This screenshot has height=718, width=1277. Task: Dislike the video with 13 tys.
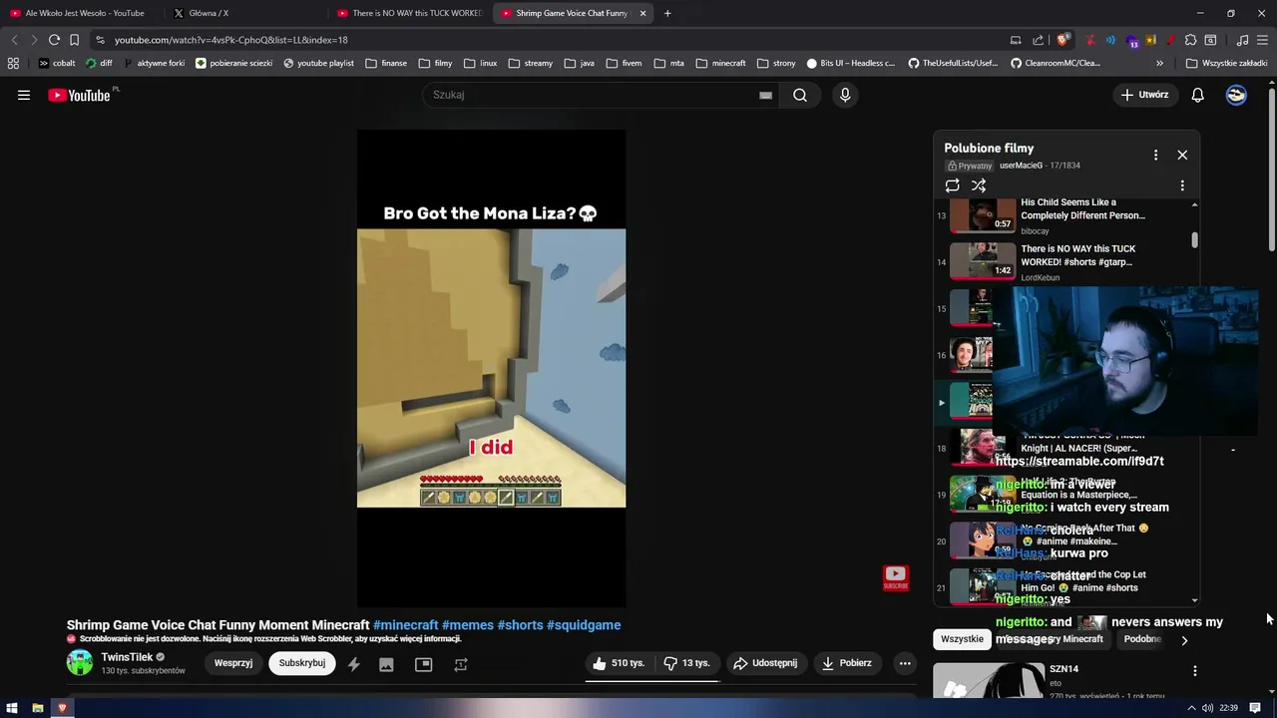[686, 663]
